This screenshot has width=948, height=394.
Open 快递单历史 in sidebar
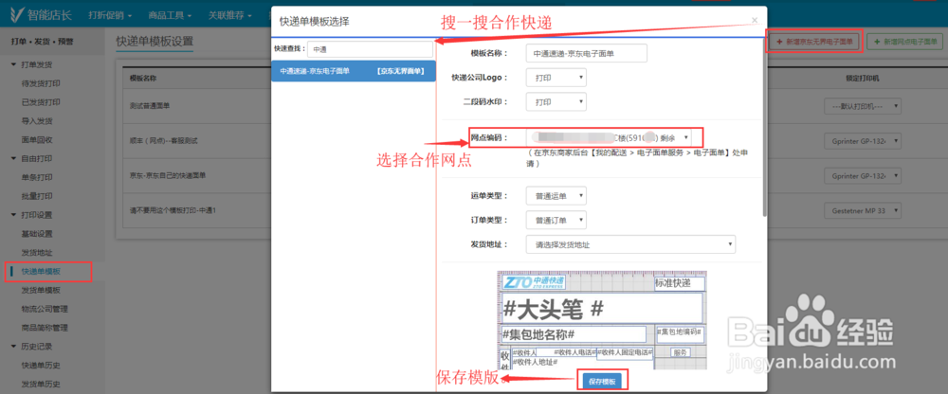pyautogui.click(x=41, y=366)
